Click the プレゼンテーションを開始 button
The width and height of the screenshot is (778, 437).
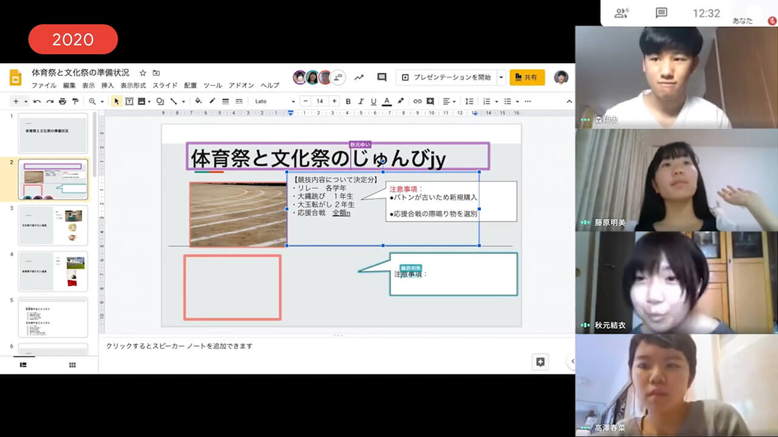click(447, 78)
